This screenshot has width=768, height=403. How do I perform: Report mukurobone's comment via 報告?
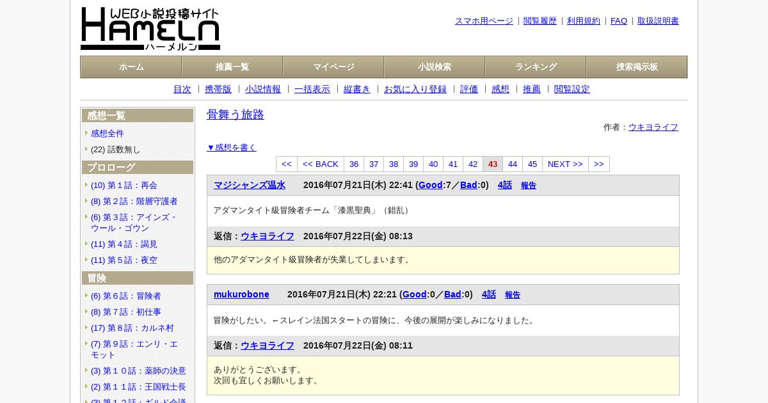513,295
